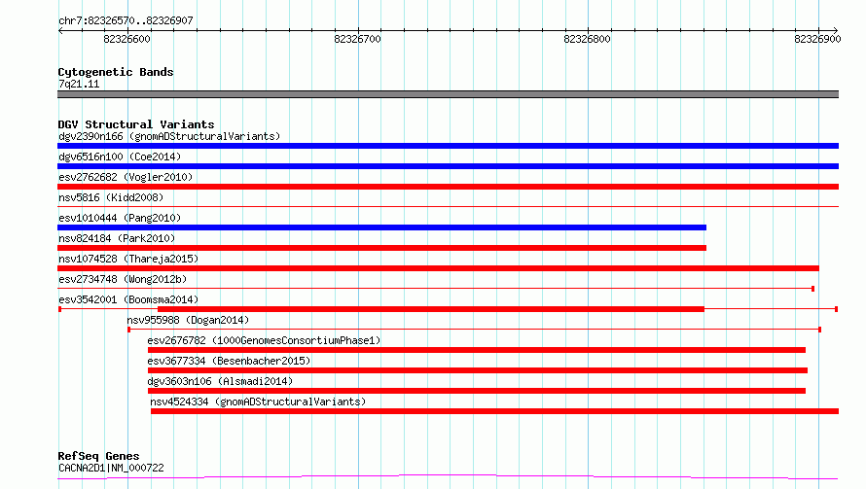The image size is (866, 489).
Task: Select the blue dgv6516n100 variant bar
Action: point(448,166)
